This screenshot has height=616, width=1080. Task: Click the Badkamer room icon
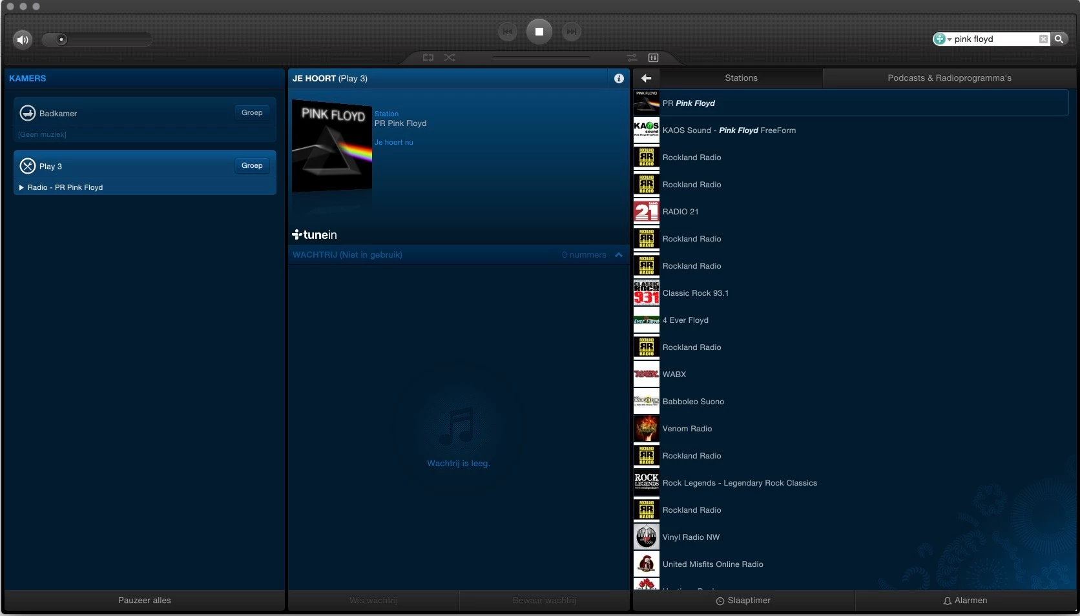click(x=28, y=113)
